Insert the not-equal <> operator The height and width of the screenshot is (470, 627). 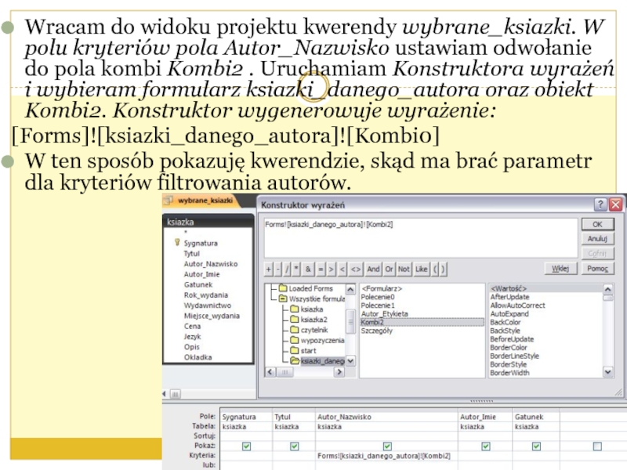(356, 269)
